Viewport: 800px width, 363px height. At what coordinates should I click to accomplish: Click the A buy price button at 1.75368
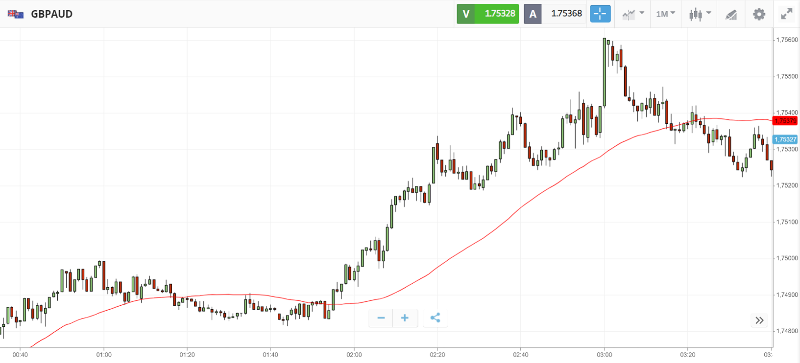(x=555, y=14)
